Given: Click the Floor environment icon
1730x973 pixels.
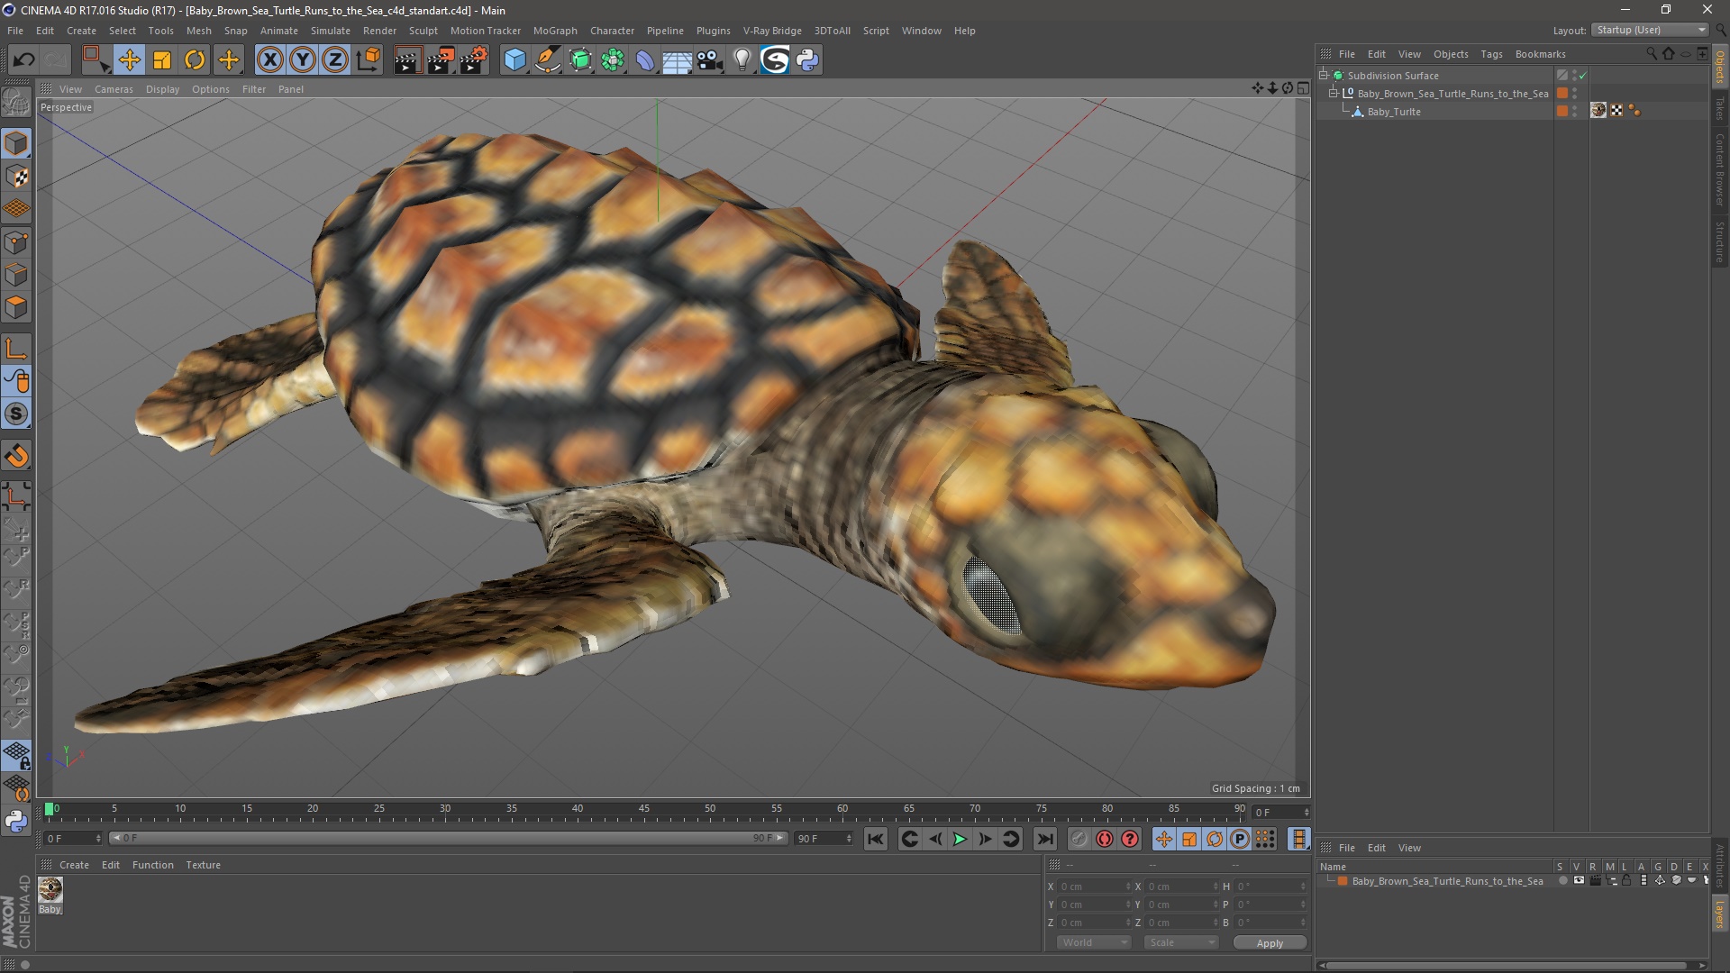Looking at the screenshot, I should [x=677, y=60].
